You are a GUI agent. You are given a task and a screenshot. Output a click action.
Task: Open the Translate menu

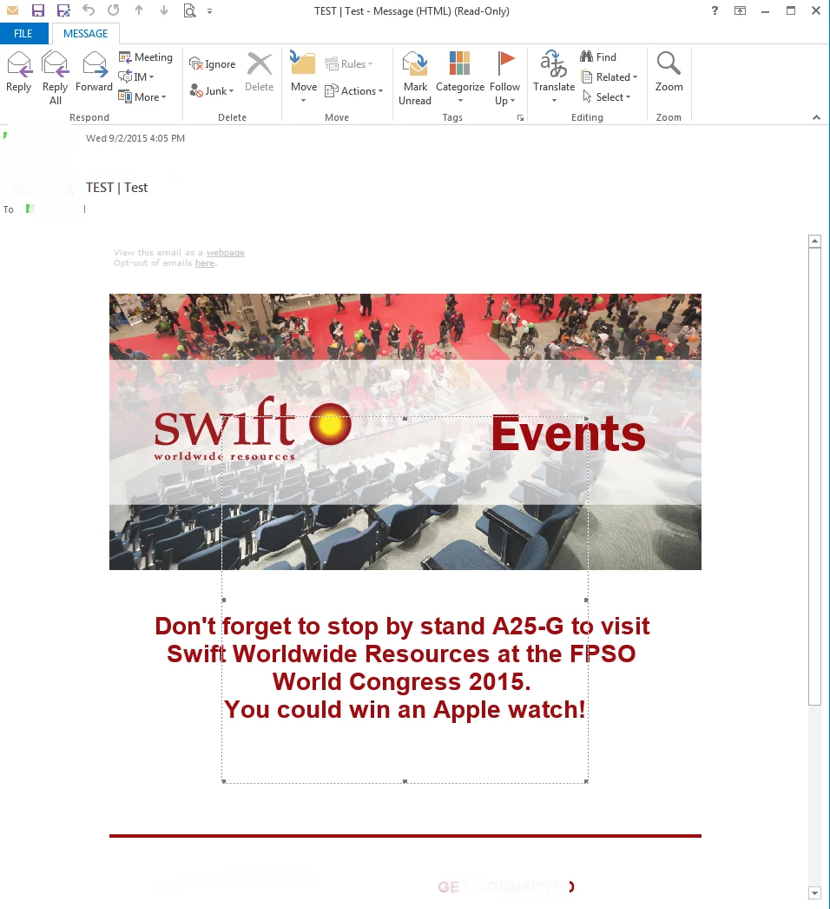(554, 78)
